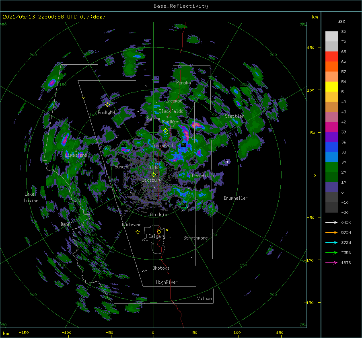Click the Stettler city label
The width and height of the screenshot is (362, 338).
pyautogui.click(x=234, y=116)
